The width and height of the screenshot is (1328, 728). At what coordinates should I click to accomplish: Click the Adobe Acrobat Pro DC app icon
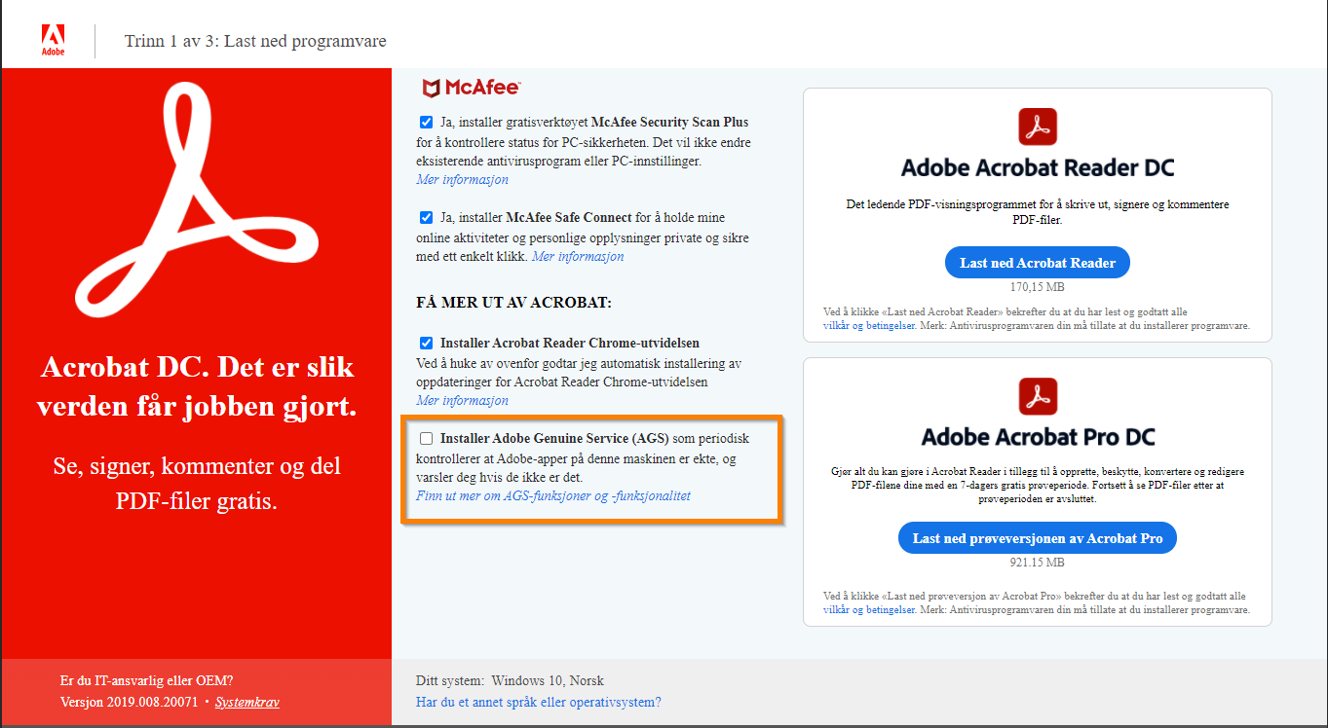[x=1038, y=396]
